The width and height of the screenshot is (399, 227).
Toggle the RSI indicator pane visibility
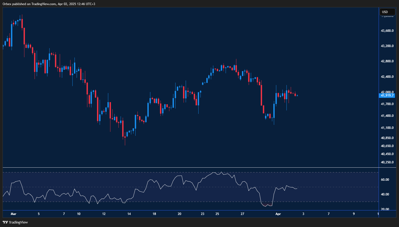point(188,190)
